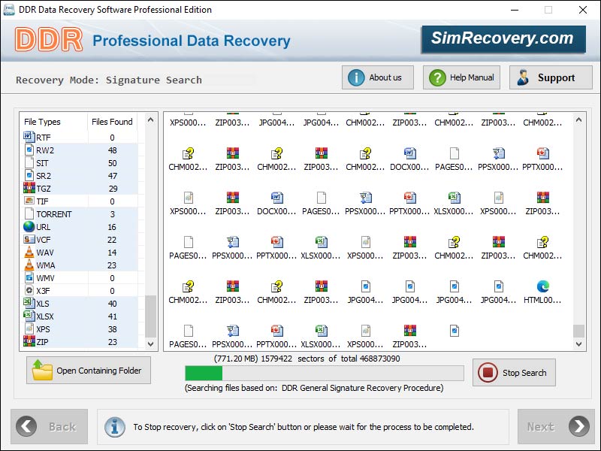601x451 pixels.
Task: Open the Help Manual
Action: [461, 77]
